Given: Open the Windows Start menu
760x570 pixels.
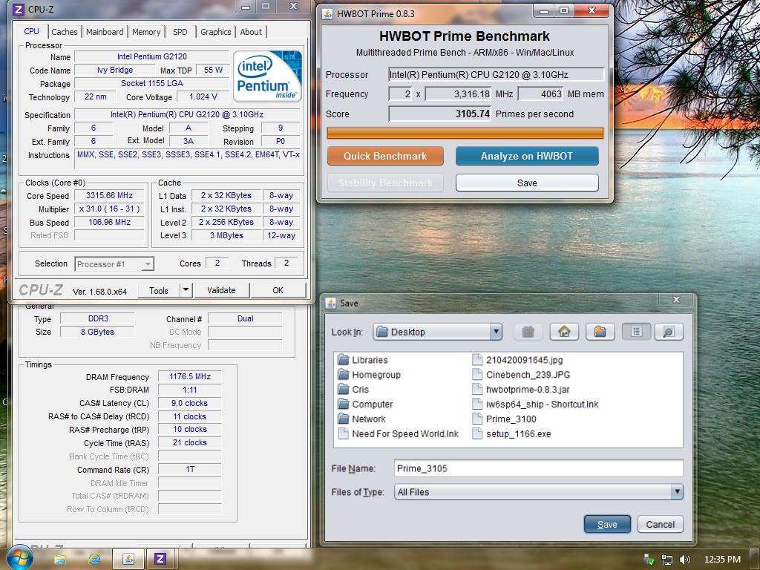Looking at the screenshot, I should click(20, 558).
